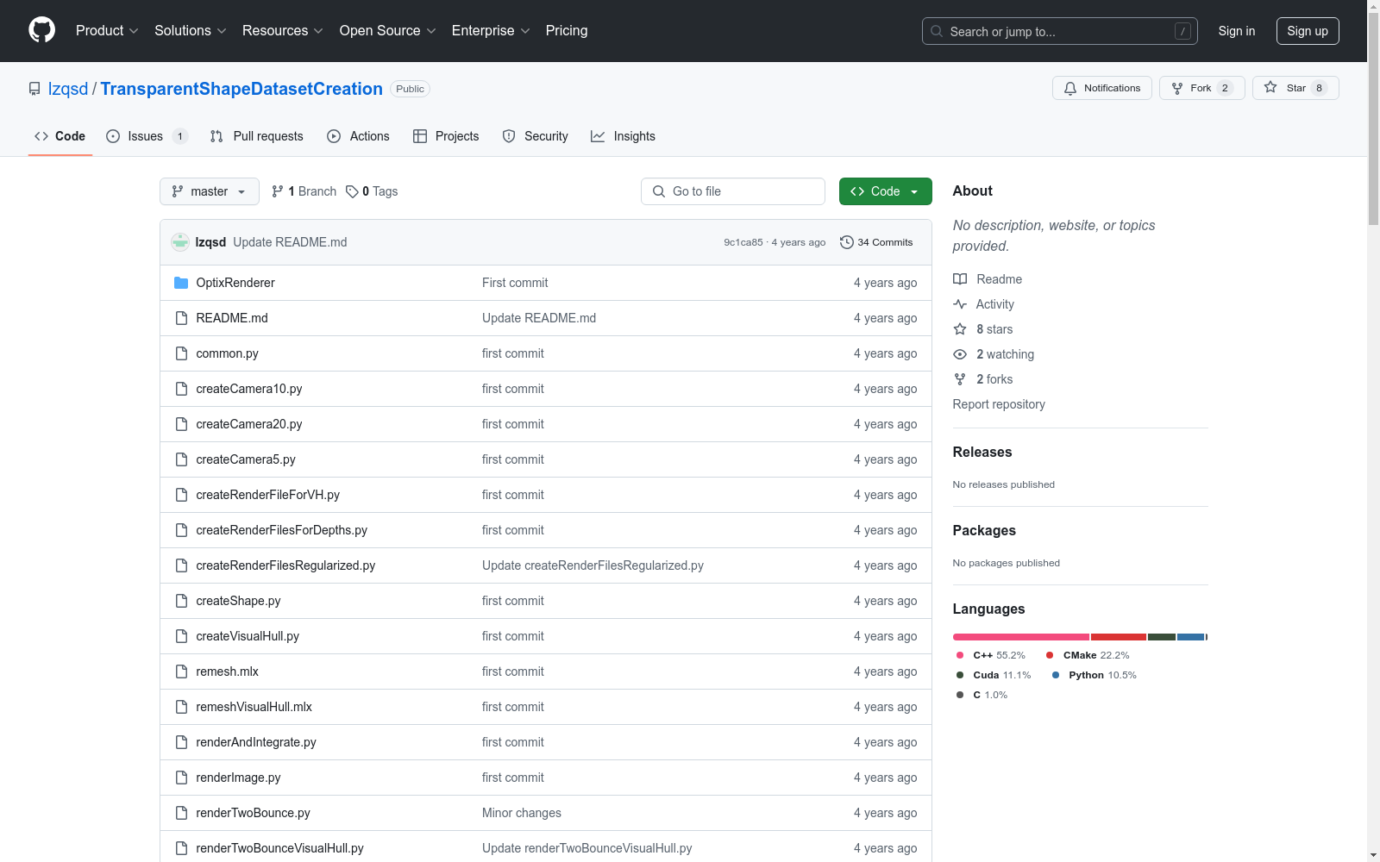
Task: Click the Python blue bar segment
Action: (x=1190, y=637)
